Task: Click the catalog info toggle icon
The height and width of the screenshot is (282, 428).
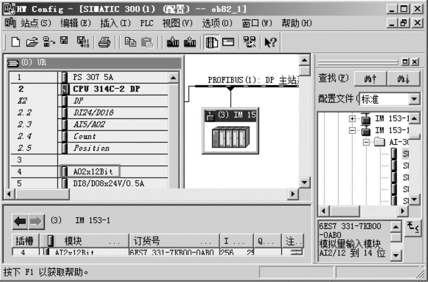Action: coord(413,228)
